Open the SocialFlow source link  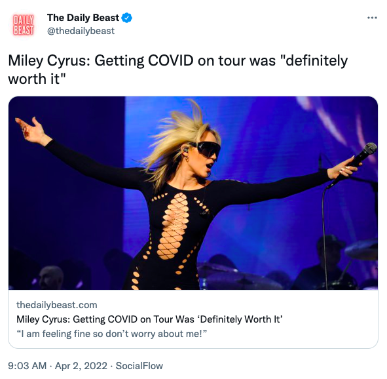tap(139, 366)
